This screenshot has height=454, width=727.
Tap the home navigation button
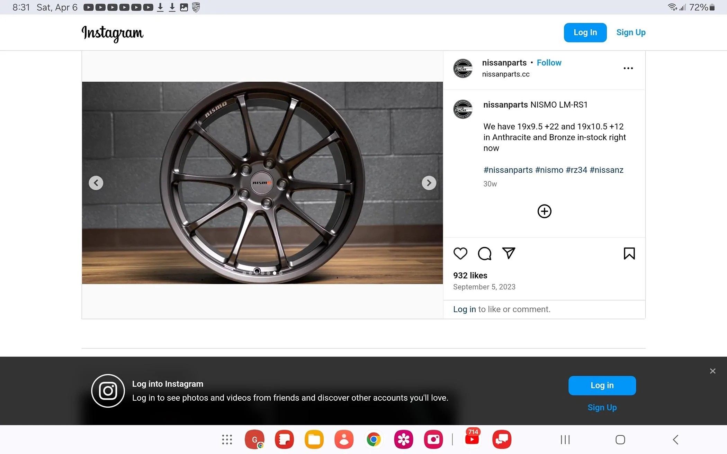pos(620,439)
